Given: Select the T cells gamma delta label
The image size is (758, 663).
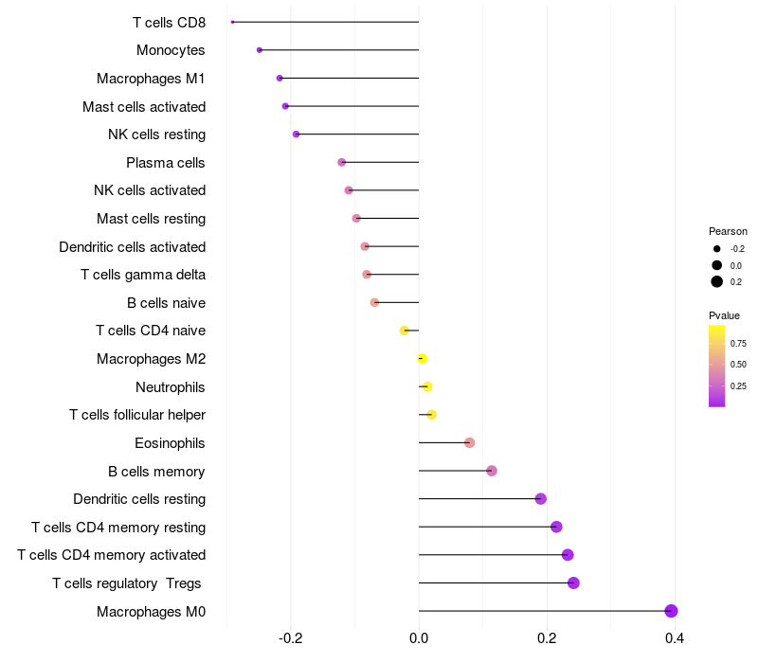Looking at the screenshot, I should (143, 275).
